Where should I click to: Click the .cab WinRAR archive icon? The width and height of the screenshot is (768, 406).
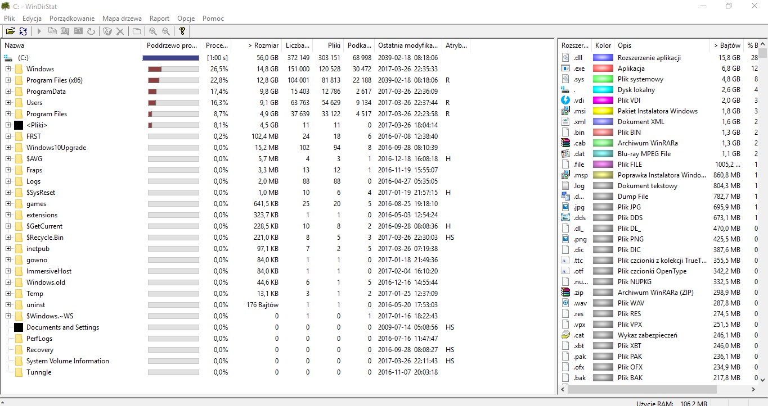coord(566,143)
